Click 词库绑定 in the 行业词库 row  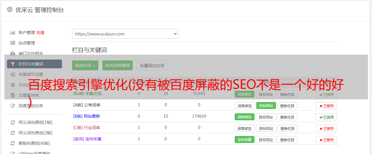[x=245, y=128]
